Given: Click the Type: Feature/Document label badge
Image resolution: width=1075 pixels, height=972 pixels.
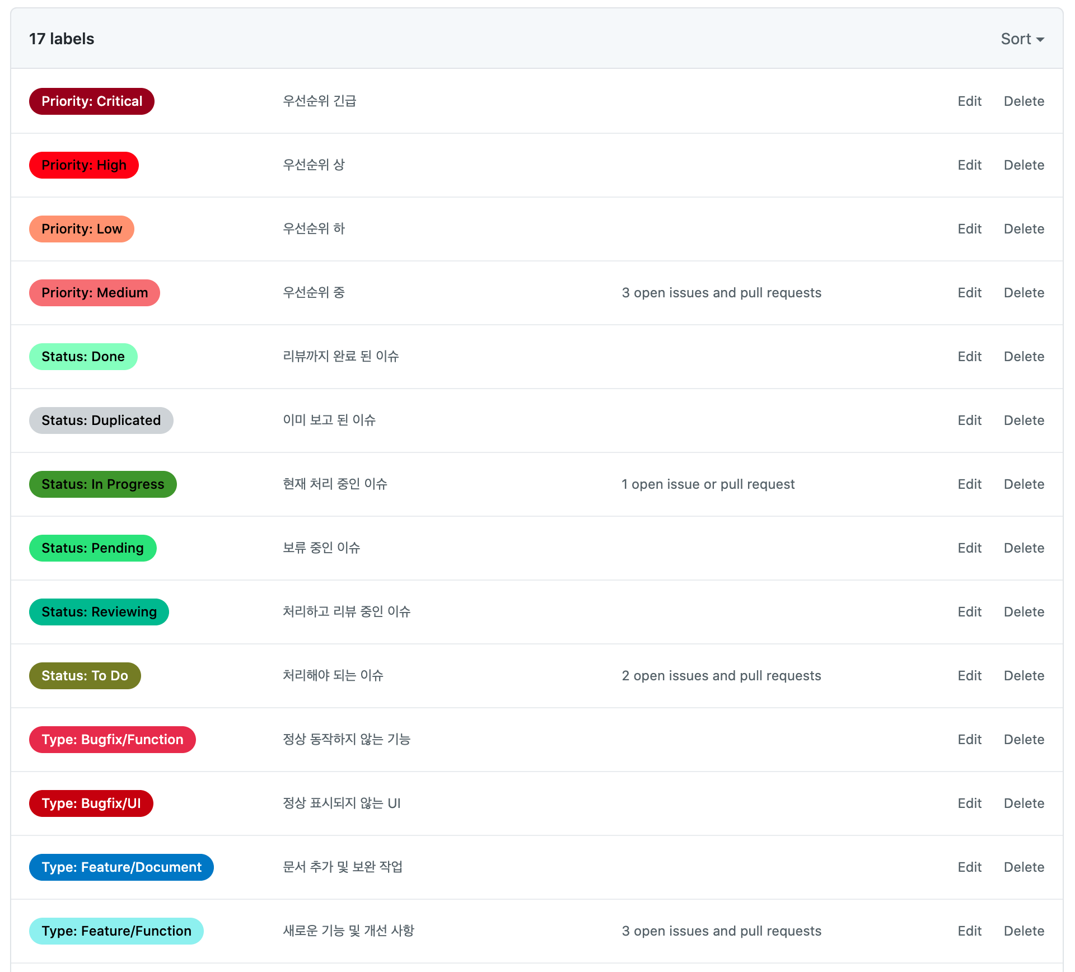Looking at the screenshot, I should [121, 867].
